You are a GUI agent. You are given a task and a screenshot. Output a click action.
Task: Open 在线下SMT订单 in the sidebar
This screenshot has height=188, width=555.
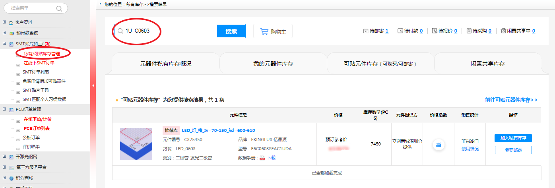[39, 63]
